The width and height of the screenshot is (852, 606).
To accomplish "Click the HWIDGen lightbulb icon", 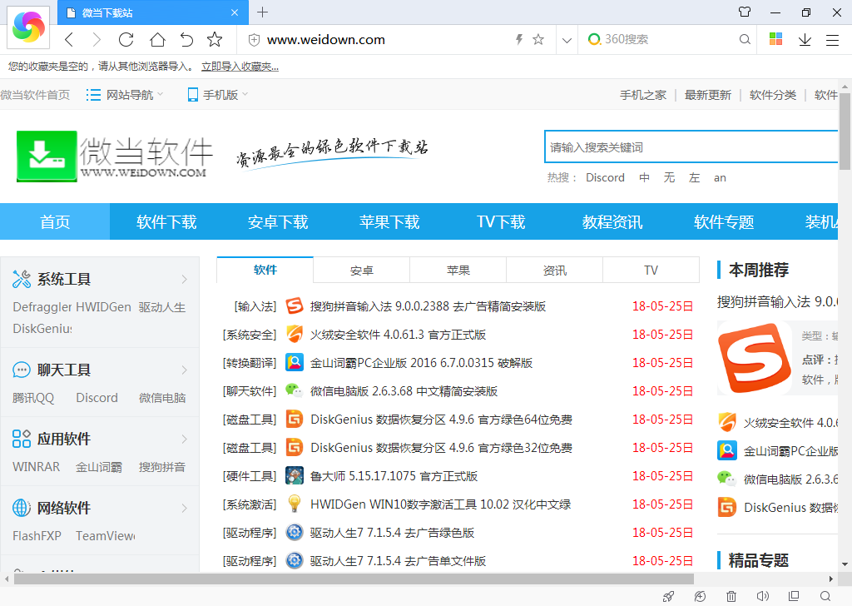I will (295, 504).
